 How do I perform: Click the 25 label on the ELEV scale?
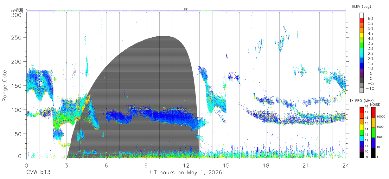point(370,53)
